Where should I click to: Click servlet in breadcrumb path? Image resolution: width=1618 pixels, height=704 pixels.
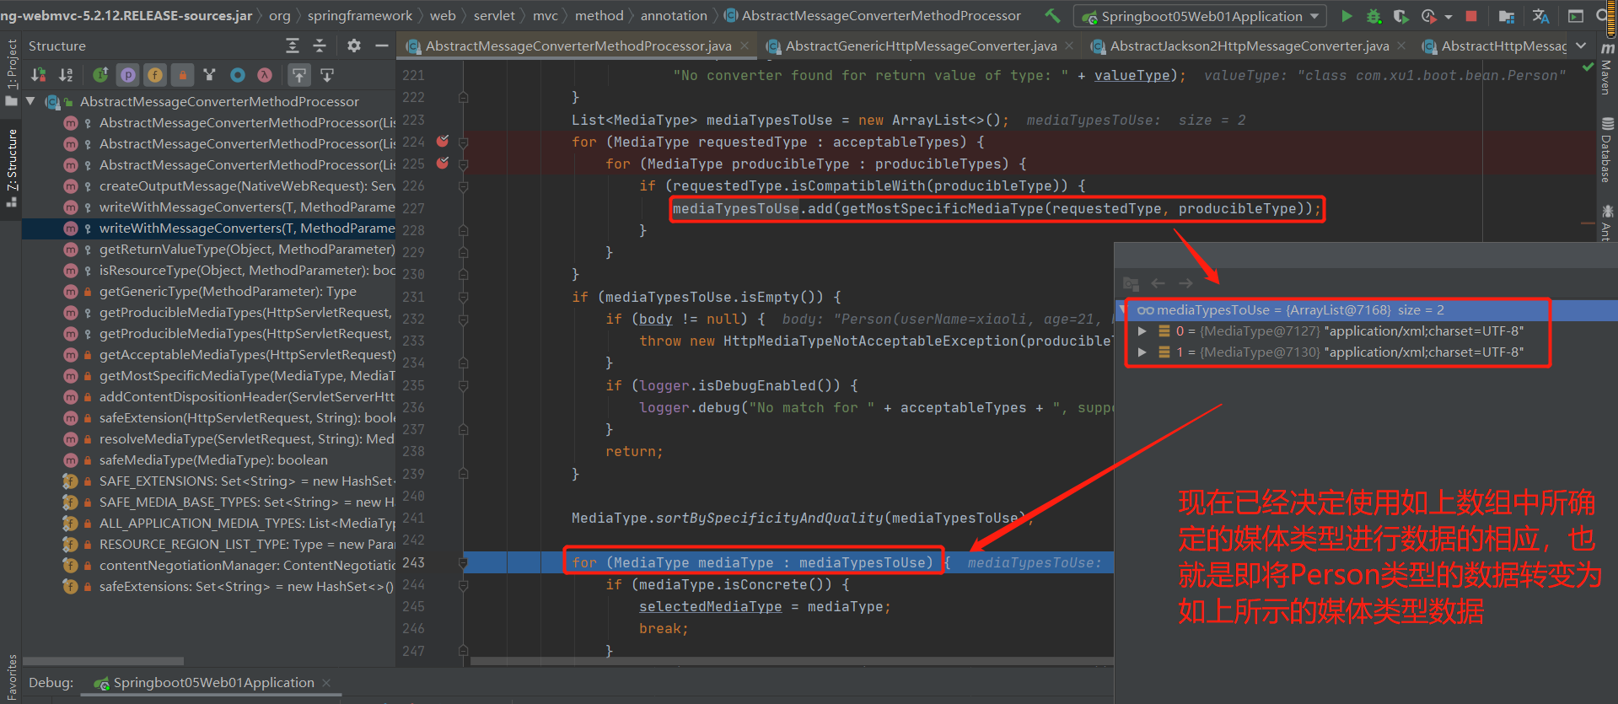494,15
